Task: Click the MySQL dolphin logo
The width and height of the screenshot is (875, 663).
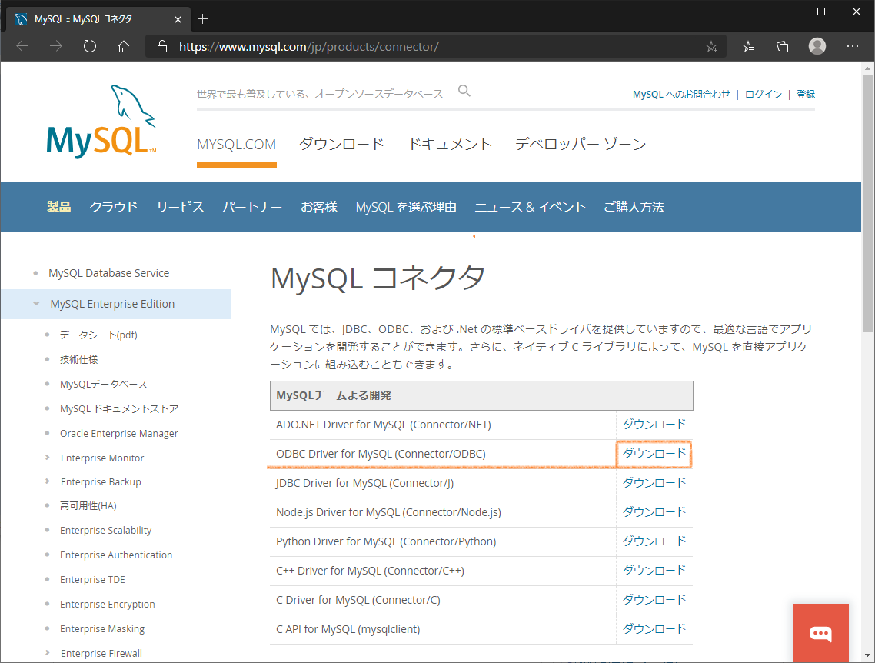Action: click(101, 121)
